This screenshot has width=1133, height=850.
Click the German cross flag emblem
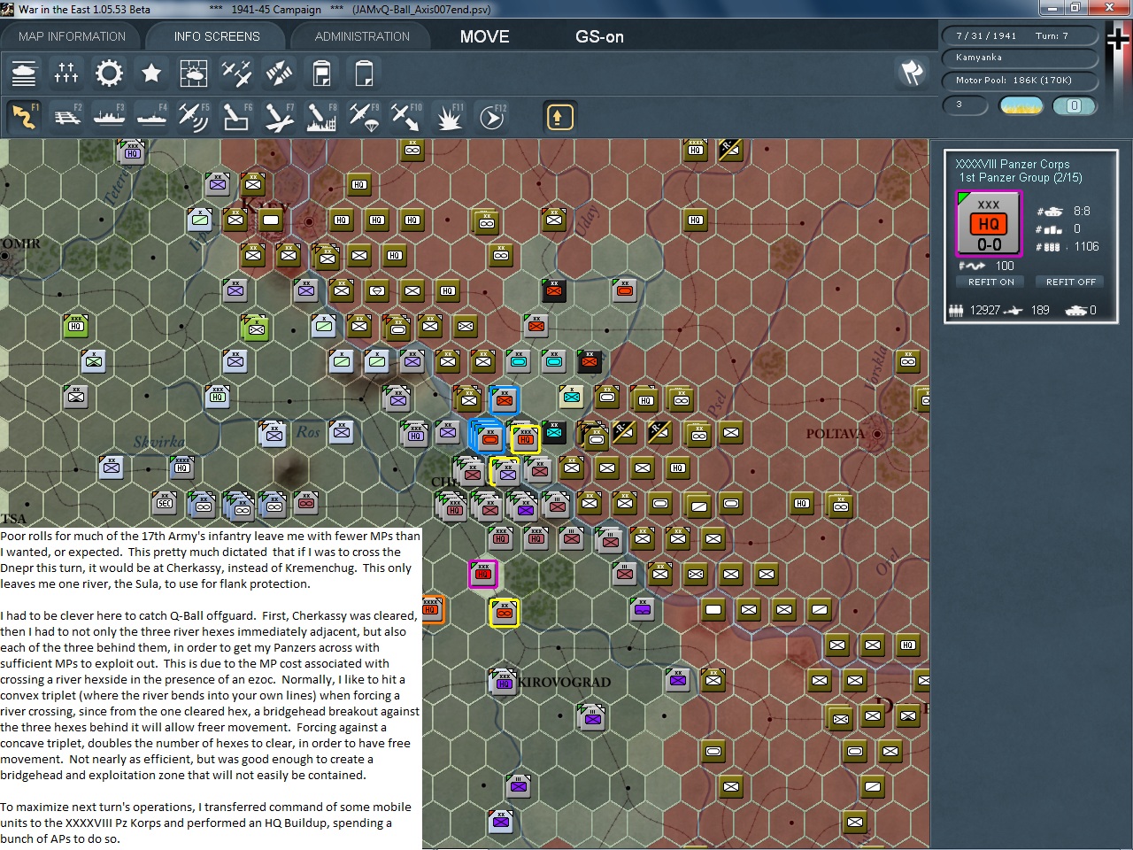pos(1118,40)
